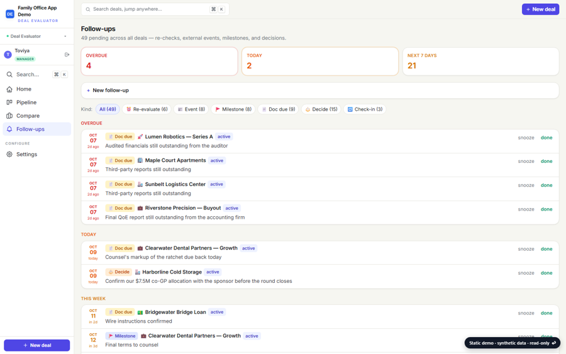Select the All (49) filter chip

[108, 109]
